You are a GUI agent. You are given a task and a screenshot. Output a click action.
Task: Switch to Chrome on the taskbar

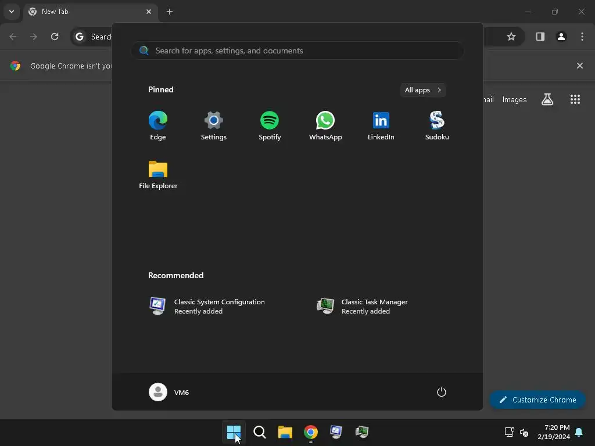click(x=311, y=432)
